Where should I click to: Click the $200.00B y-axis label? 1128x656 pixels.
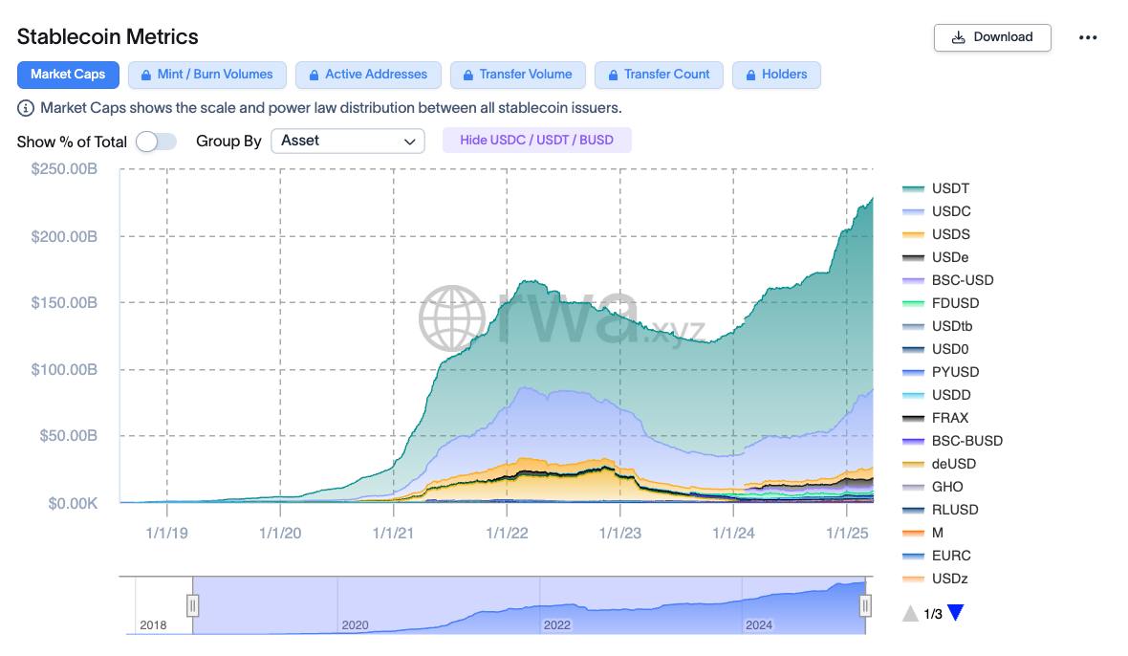point(64,236)
